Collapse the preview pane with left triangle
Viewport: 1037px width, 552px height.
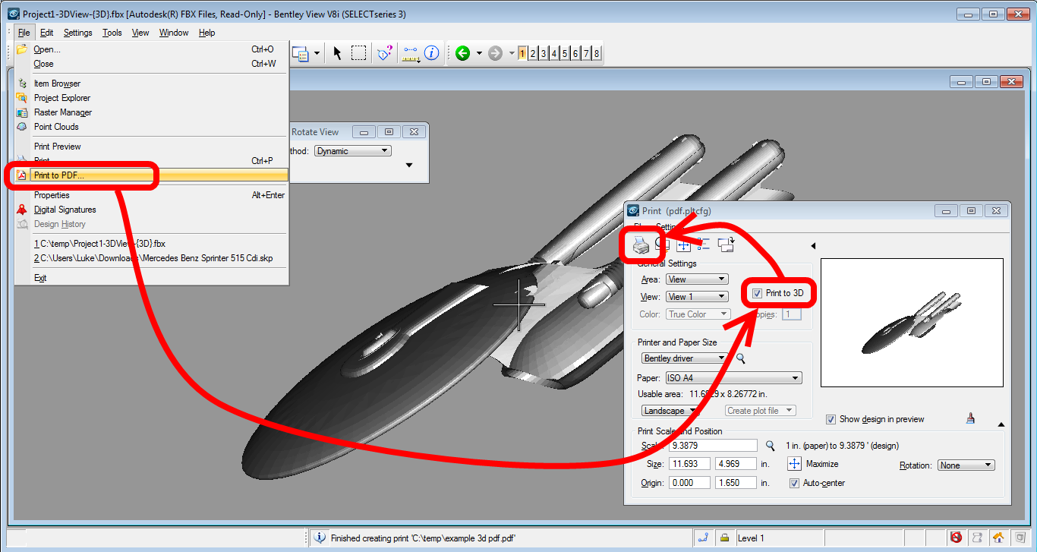(813, 246)
